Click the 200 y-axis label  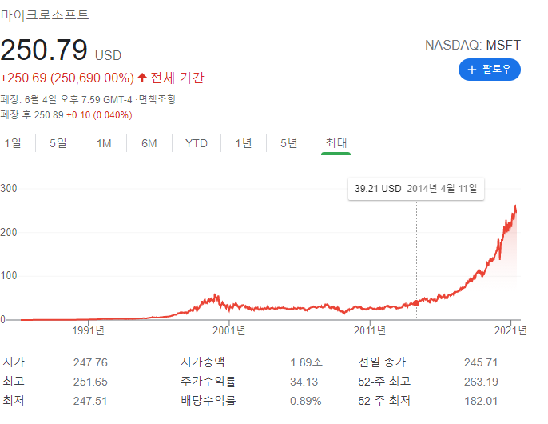click(x=8, y=232)
